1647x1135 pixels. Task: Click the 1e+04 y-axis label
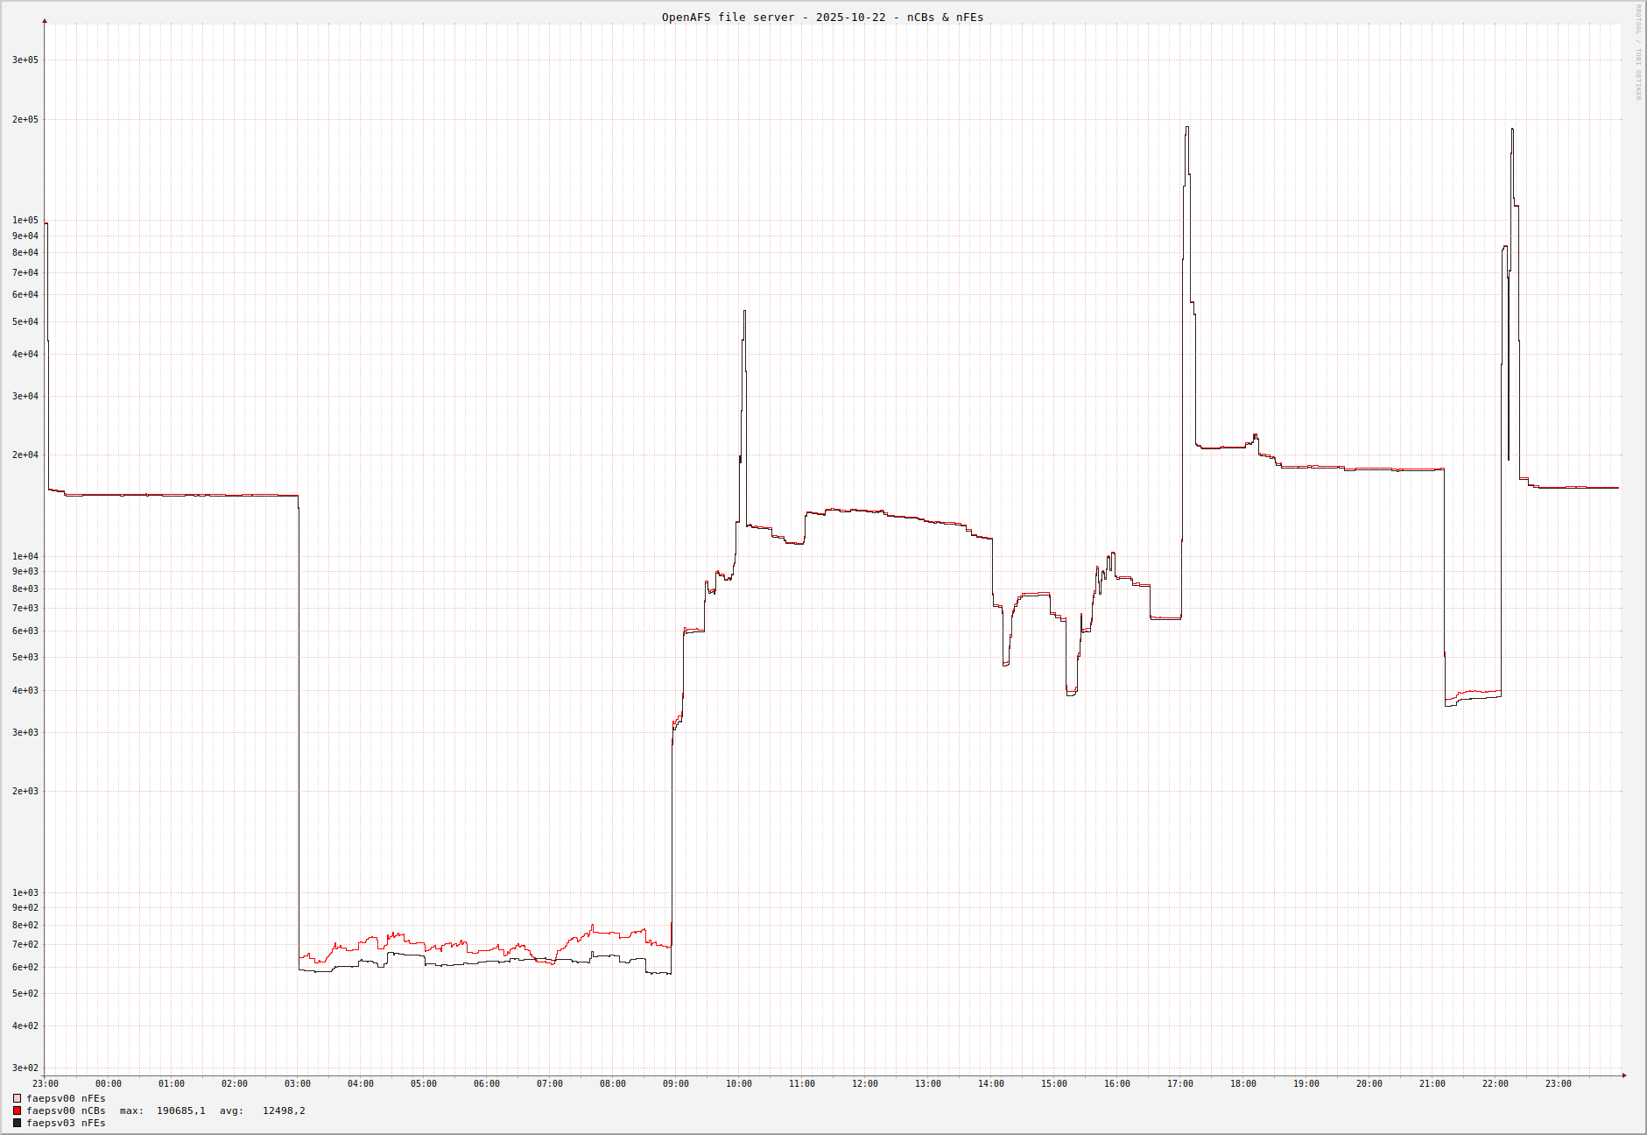click(25, 556)
